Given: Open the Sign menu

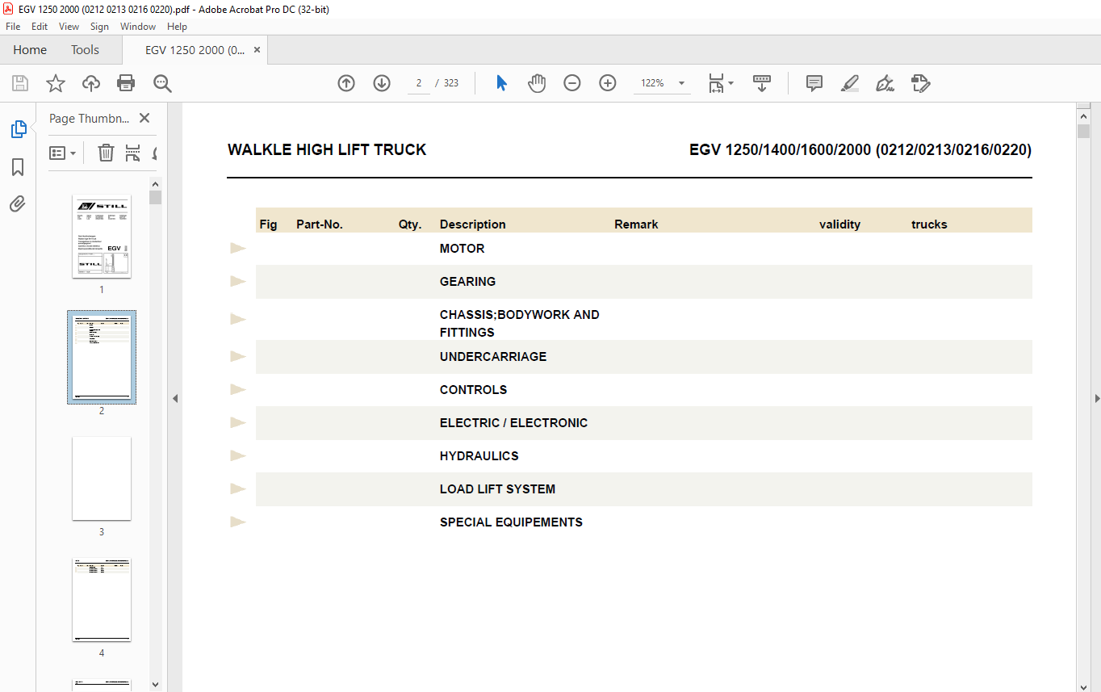Looking at the screenshot, I should (x=99, y=27).
